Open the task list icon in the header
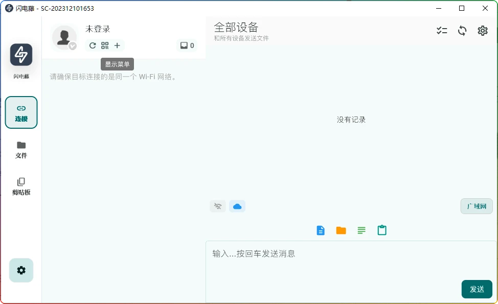The width and height of the screenshot is (498, 304). [442, 31]
